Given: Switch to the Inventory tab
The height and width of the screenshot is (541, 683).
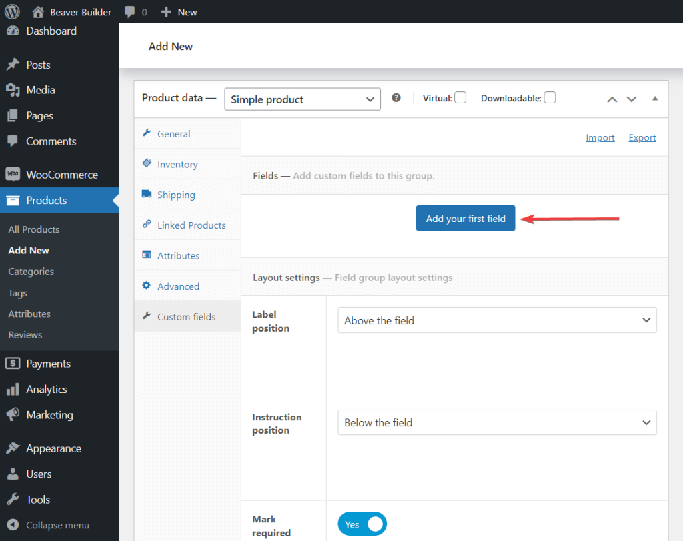Looking at the screenshot, I should tap(179, 164).
